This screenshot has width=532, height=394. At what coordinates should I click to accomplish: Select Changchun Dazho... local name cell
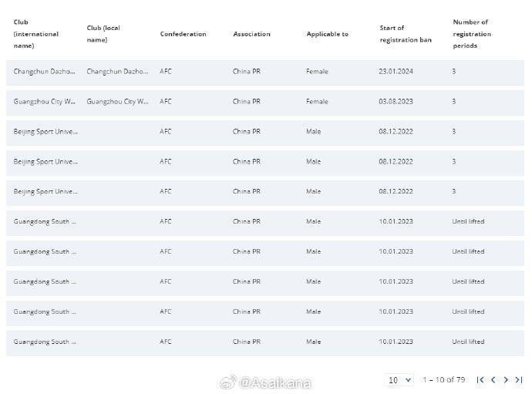click(117, 71)
